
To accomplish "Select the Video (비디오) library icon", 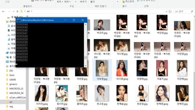I will point(9,31).
